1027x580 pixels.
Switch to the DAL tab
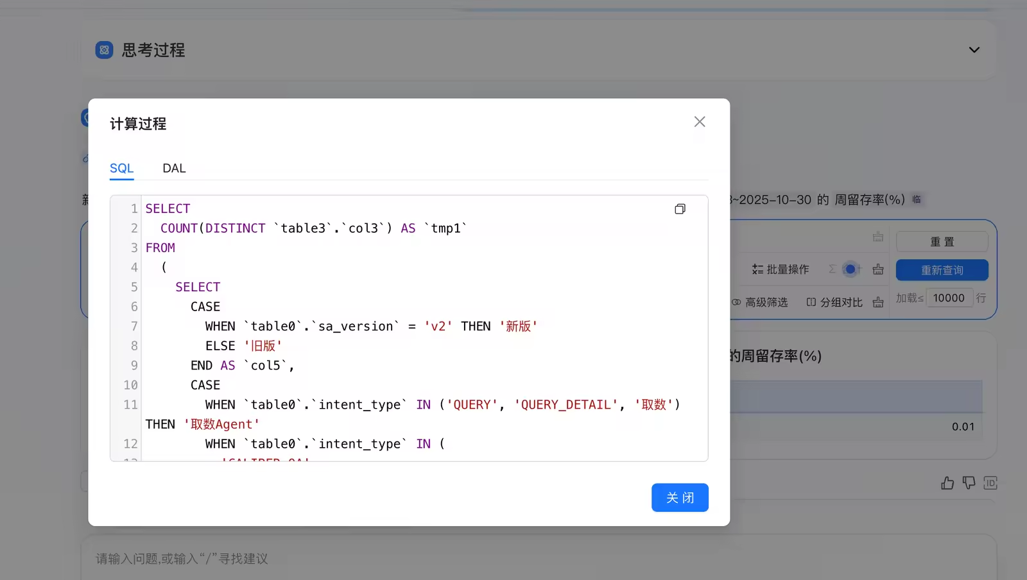click(x=174, y=168)
